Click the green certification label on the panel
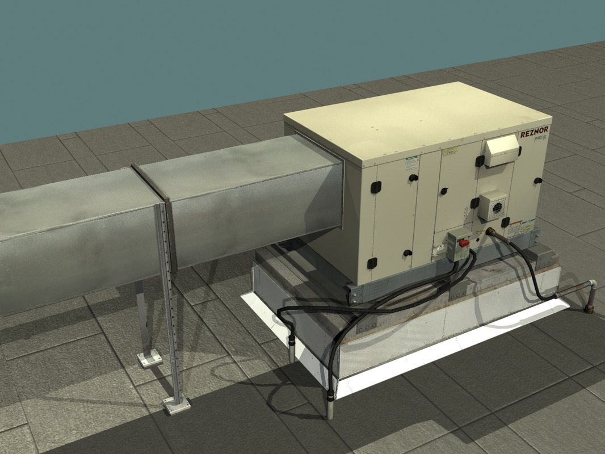The width and height of the screenshot is (605, 454). pos(411,163)
